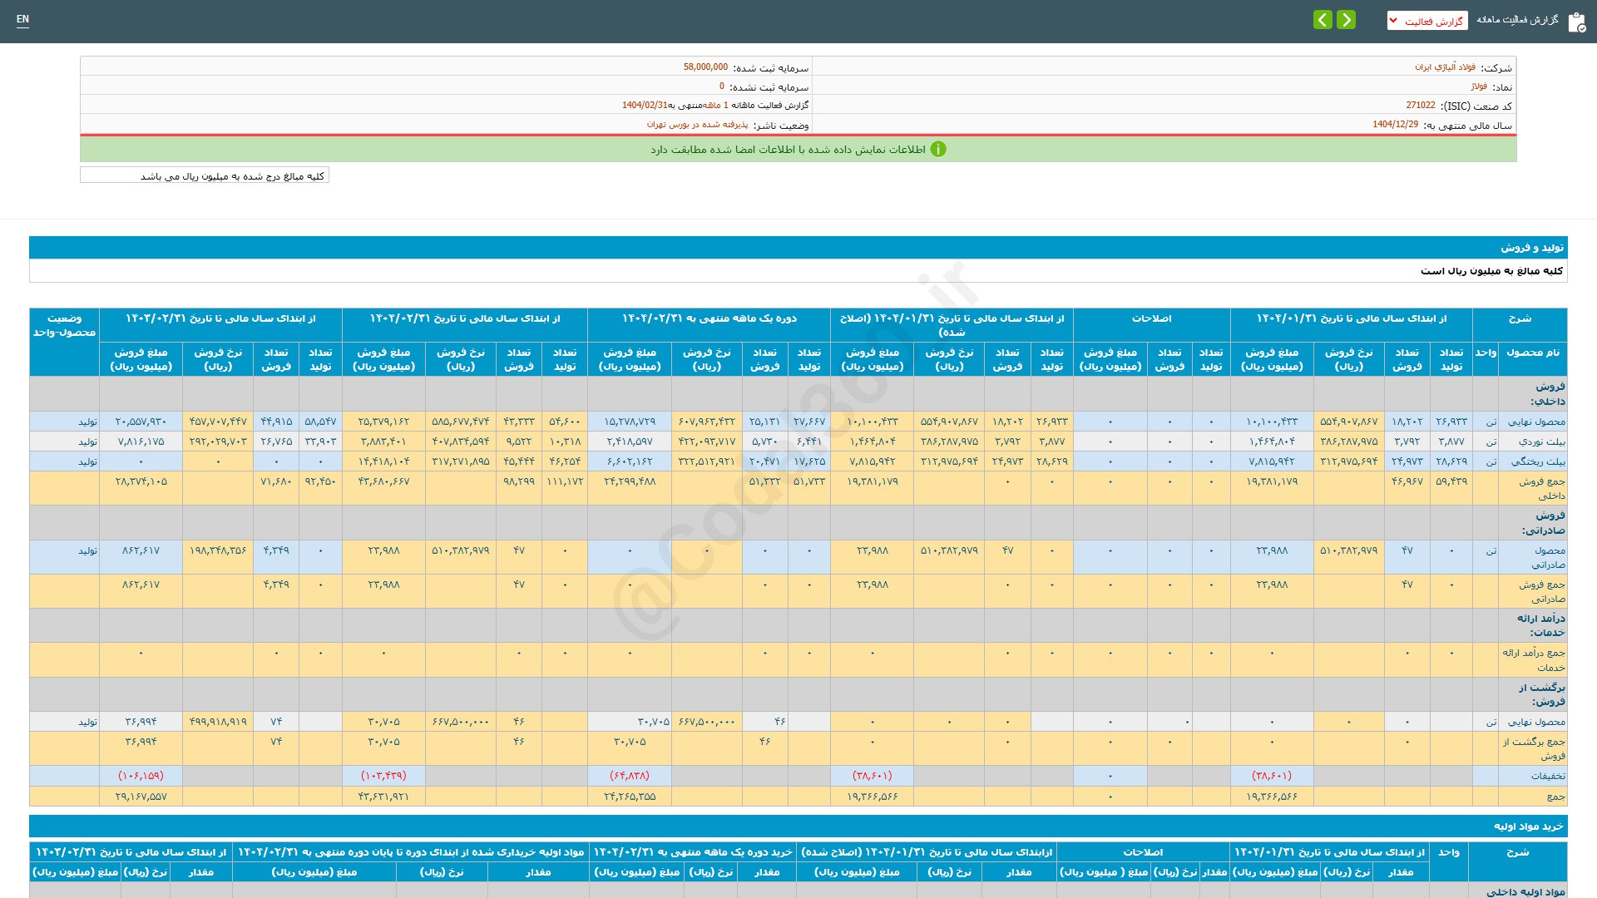Click the green left arrow navigation button
The height and width of the screenshot is (898, 1597).
tap(1323, 20)
